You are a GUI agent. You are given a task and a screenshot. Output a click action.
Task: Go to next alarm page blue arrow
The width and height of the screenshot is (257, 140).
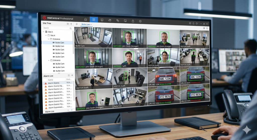click(x=72, y=110)
